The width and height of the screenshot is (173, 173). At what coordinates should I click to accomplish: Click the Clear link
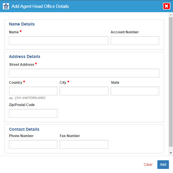tap(148, 165)
